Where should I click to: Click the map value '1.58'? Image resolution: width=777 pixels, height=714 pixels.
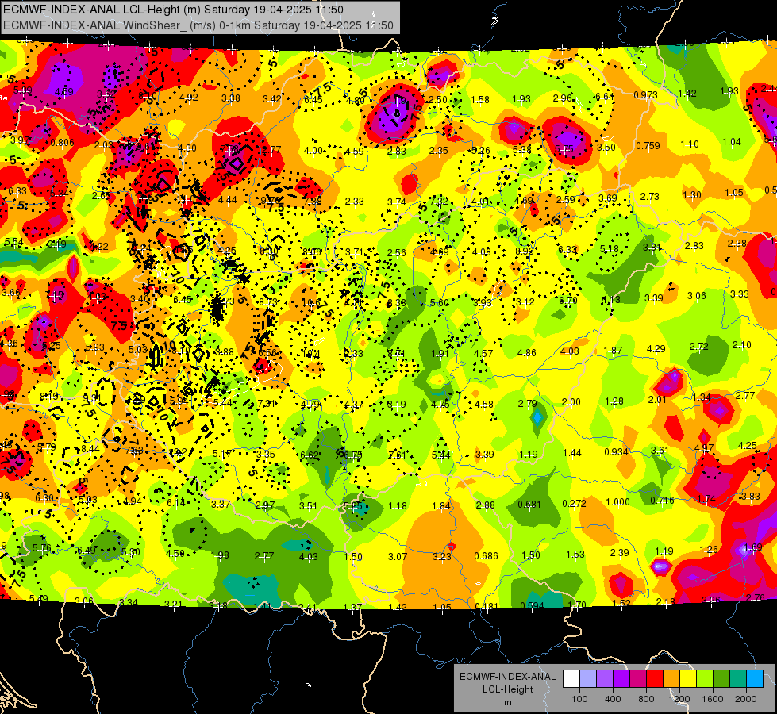[480, 100]
